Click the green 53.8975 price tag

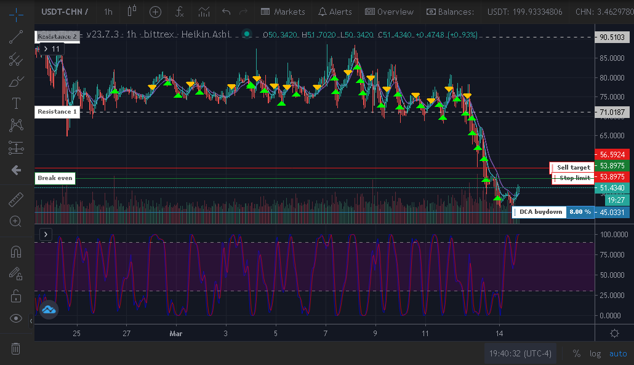pyautogui.click(x=612, y=165)
